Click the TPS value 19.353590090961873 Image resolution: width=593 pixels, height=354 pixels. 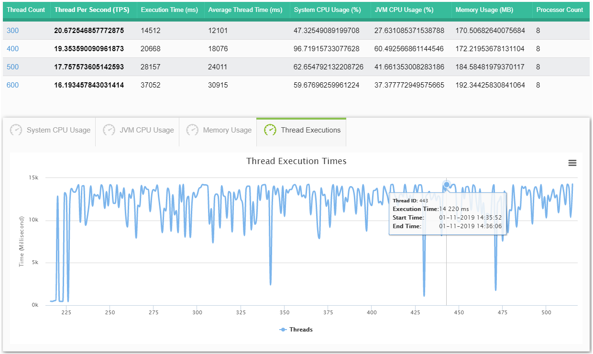tap(89, 49)
